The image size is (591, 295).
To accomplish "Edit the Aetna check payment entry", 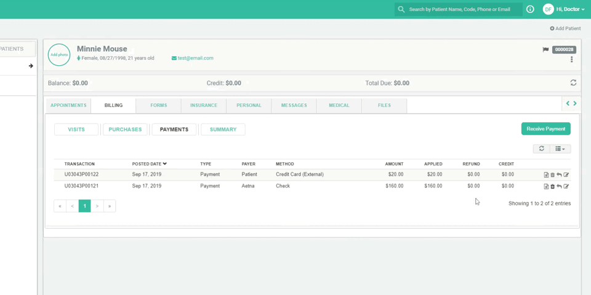I will (x=566, y=186).
